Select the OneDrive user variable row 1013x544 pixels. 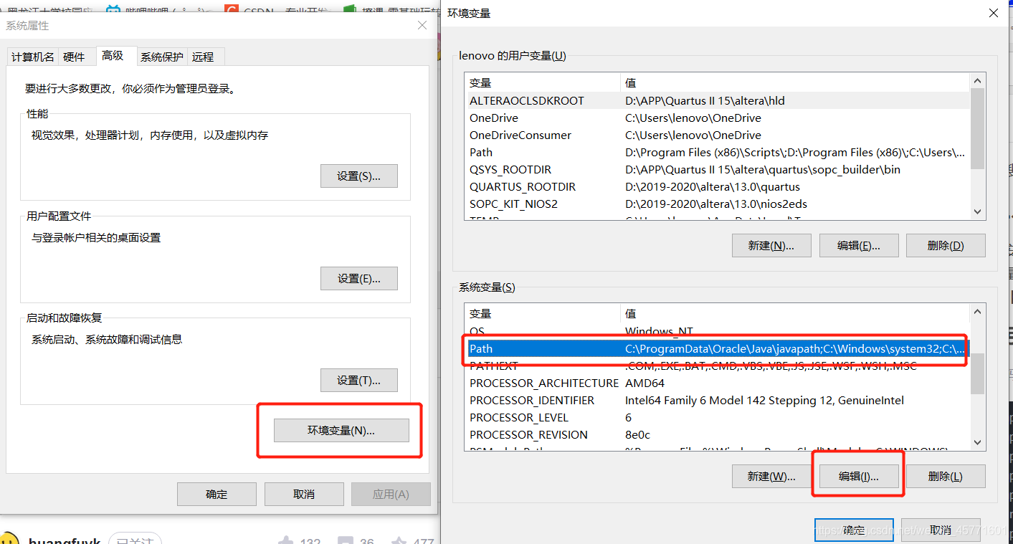pos(717,118)
